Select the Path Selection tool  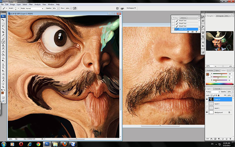pos(3,71)
